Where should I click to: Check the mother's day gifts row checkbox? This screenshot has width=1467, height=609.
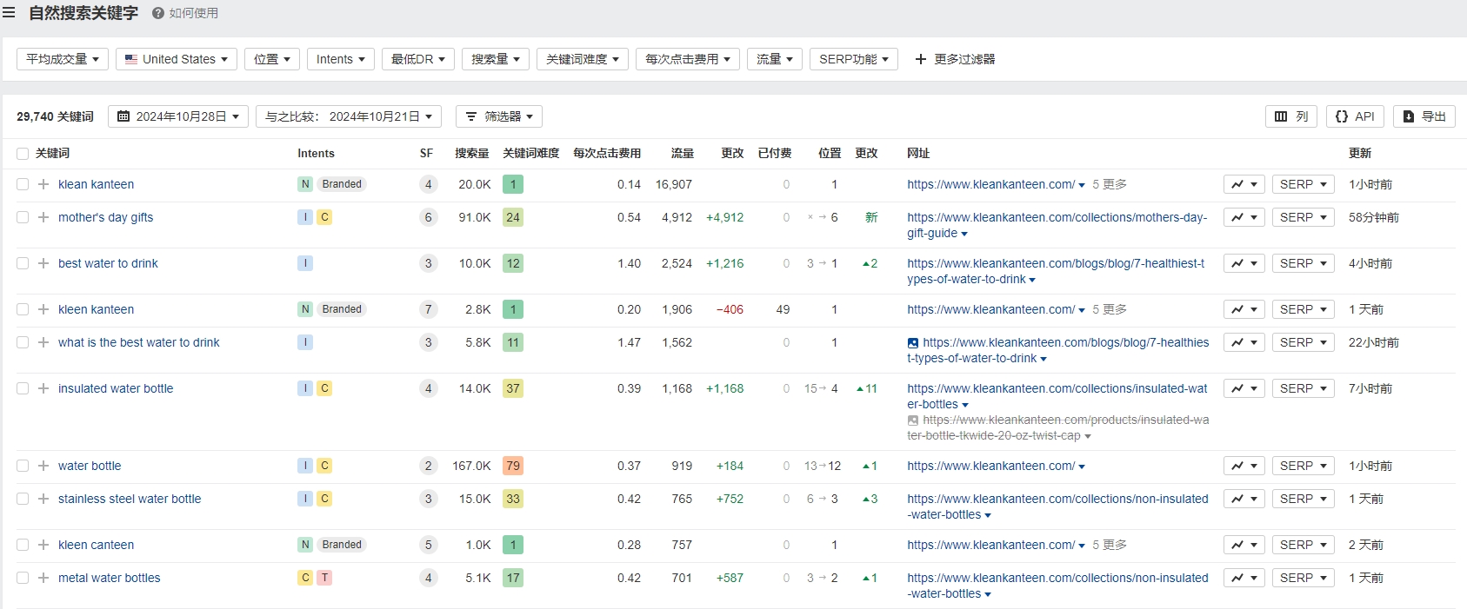23,217
